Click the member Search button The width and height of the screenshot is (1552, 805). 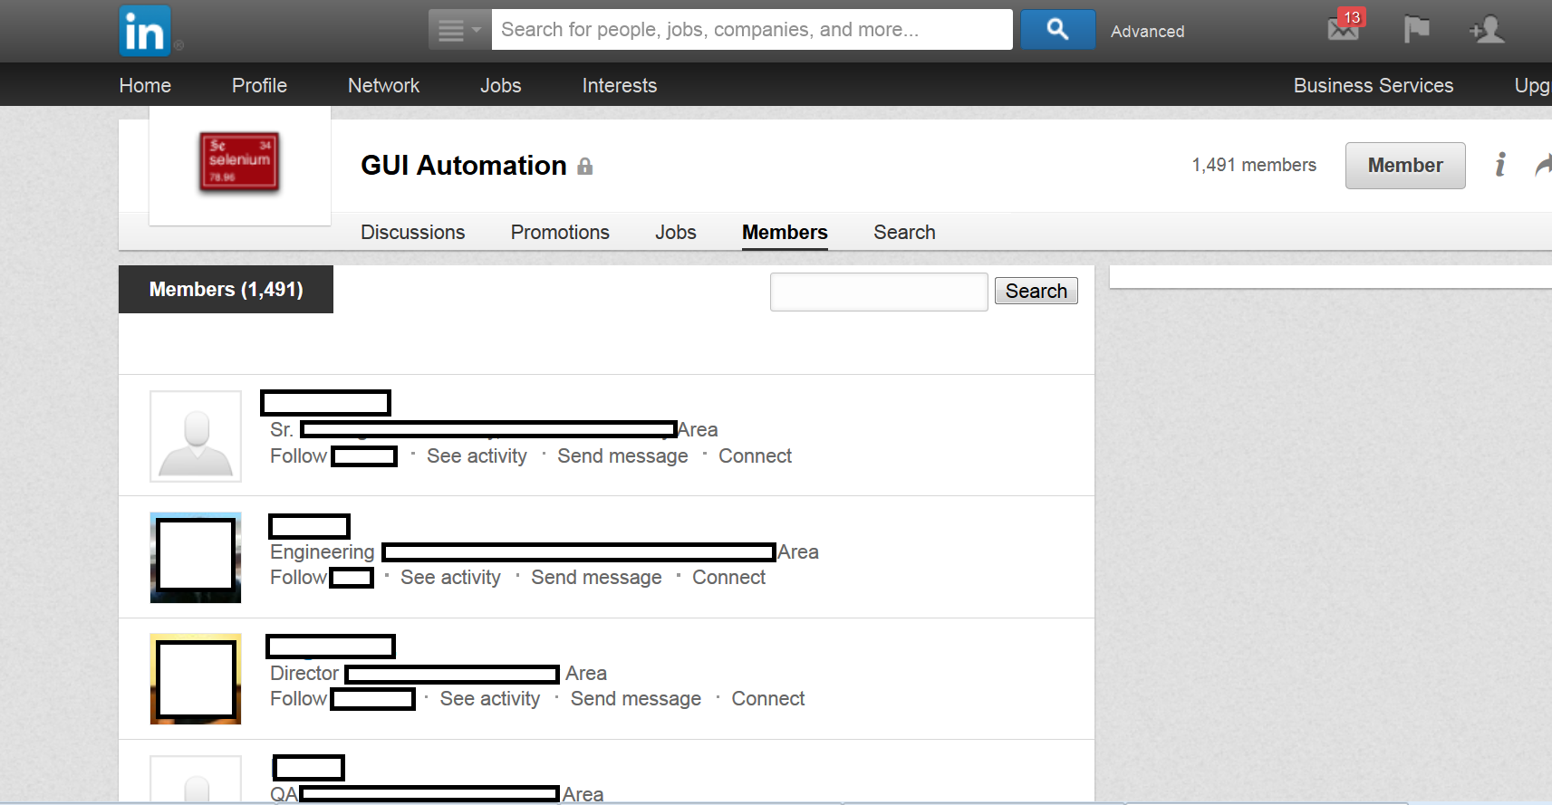(1036, 291)
